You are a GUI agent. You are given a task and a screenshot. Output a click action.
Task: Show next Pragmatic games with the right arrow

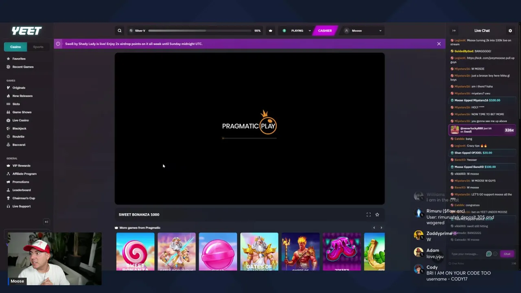pos(381,227)
